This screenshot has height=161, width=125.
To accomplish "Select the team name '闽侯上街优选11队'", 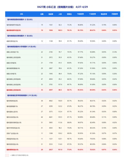I will 13,52.
